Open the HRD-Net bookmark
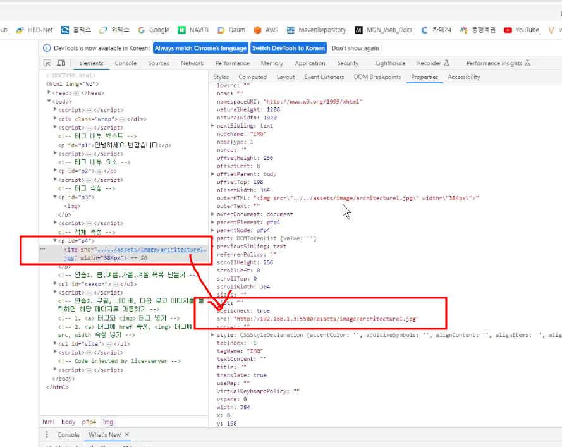The height and width of the screenshot is (447, 562). [34, 30]
